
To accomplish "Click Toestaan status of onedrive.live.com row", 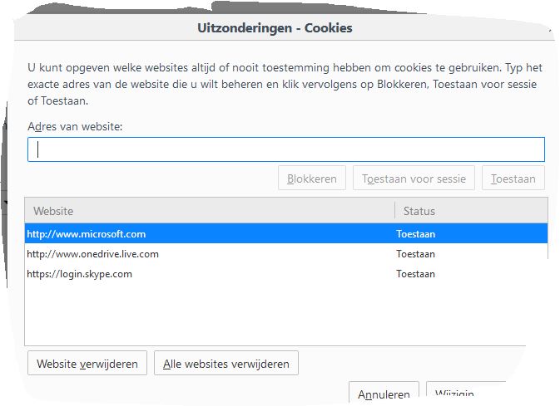I will coord(415,254).
